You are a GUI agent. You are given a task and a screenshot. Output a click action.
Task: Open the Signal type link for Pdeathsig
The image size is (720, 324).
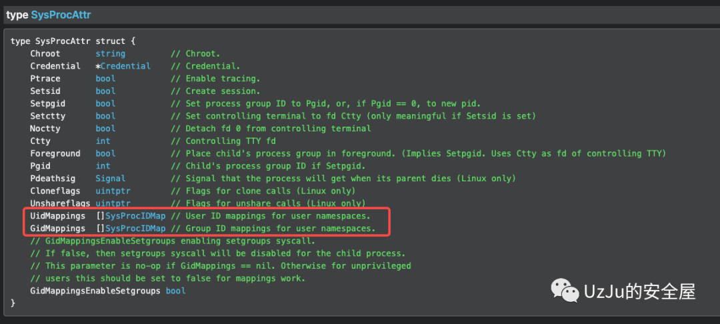110,178
